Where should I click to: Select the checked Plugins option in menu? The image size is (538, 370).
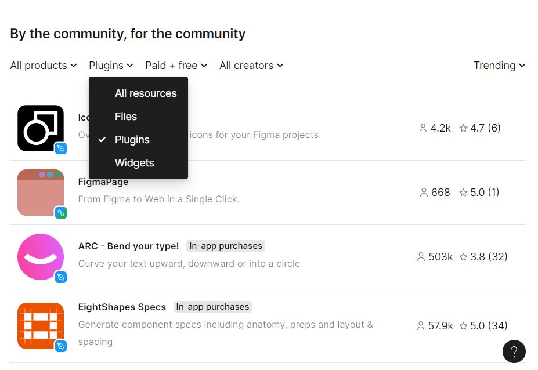pos(132,140)
